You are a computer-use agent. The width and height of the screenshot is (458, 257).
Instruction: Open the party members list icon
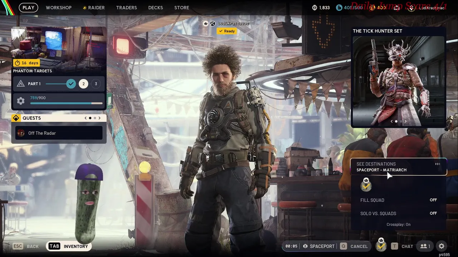(x=425, y=246)
